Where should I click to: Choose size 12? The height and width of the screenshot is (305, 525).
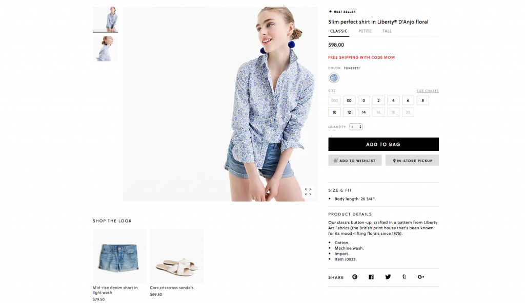coord(349,112)
